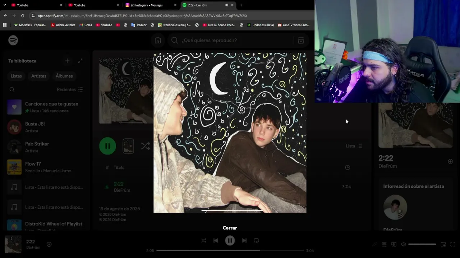Skip to the previous track

coord(216,241)
